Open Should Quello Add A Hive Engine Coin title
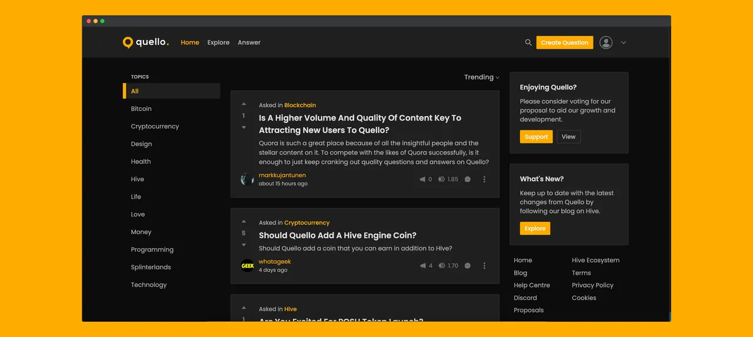The image size is (753, 337). click(338, 235)
